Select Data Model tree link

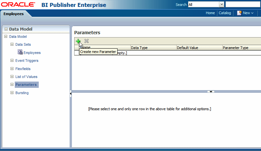pyautogui.click(x=18, y=37)
